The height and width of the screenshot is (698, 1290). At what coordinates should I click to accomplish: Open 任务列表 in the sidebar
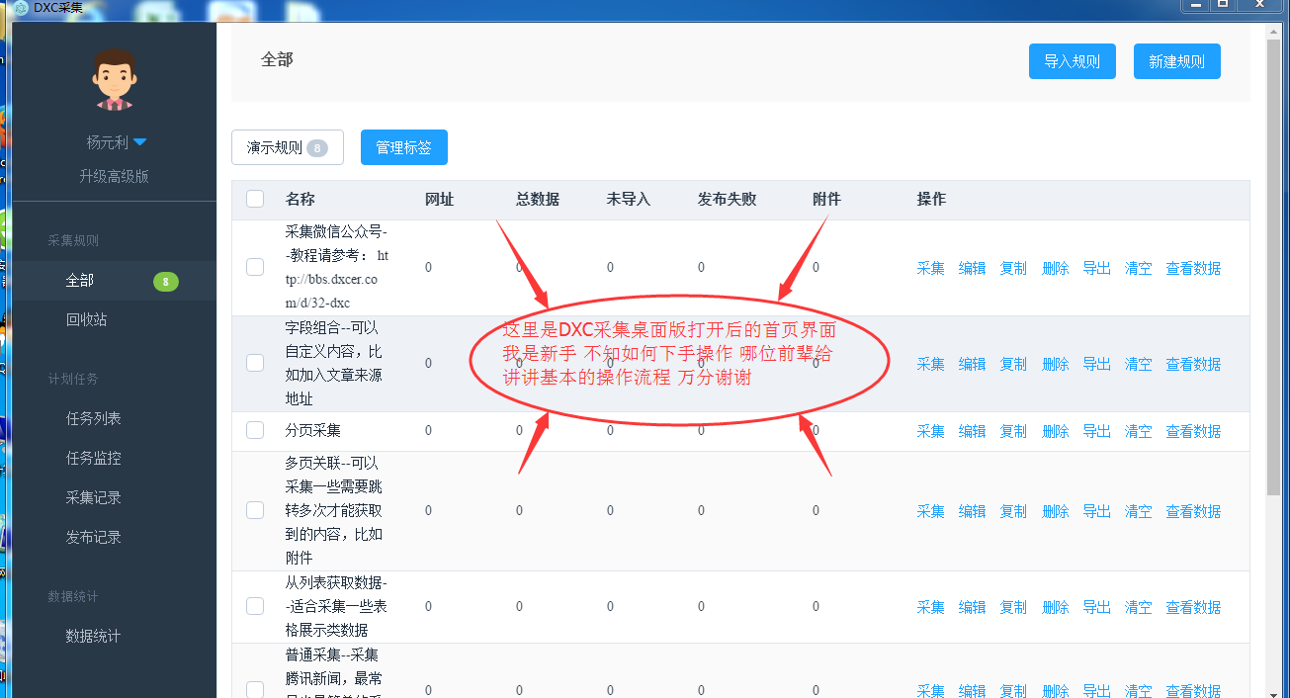coord(94,418)
